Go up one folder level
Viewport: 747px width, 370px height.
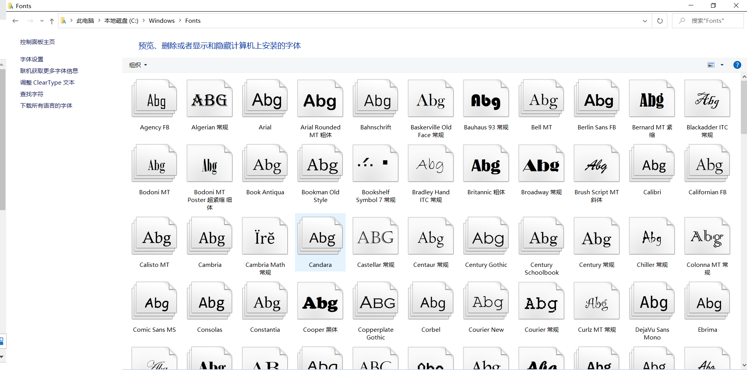coord(52,21)
